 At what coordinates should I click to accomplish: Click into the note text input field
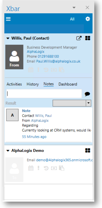point(44,94)
